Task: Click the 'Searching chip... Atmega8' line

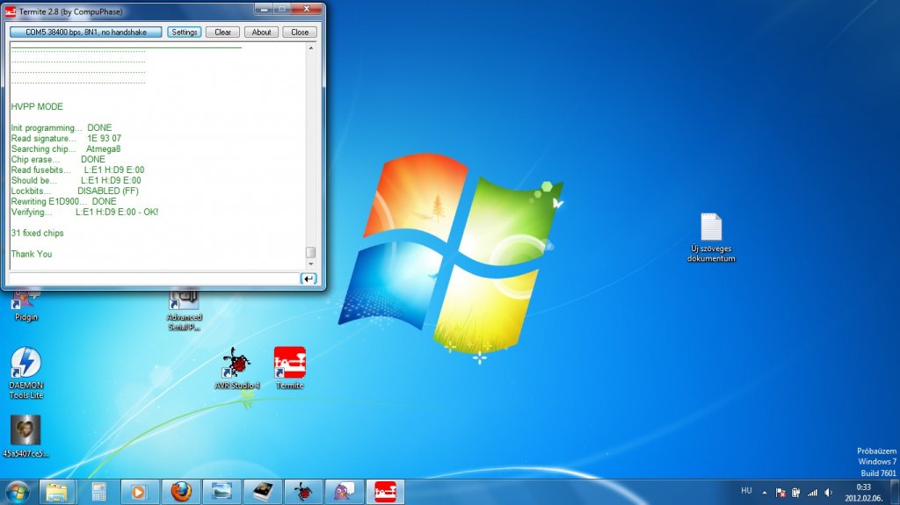Action: point(66,148)
